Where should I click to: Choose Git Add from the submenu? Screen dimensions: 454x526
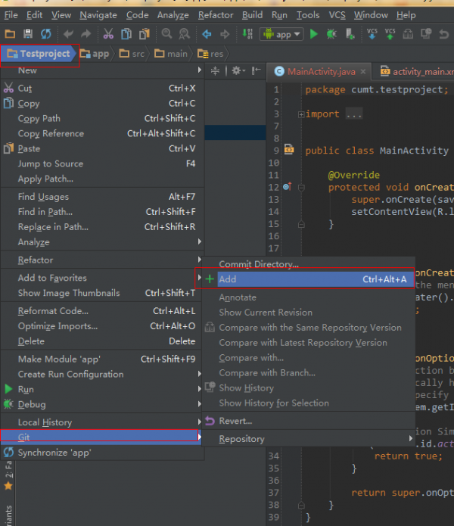click(309, 279)
